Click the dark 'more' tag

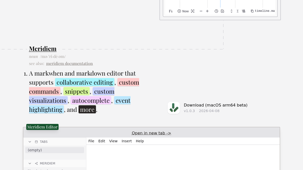[x=87, y=109]
